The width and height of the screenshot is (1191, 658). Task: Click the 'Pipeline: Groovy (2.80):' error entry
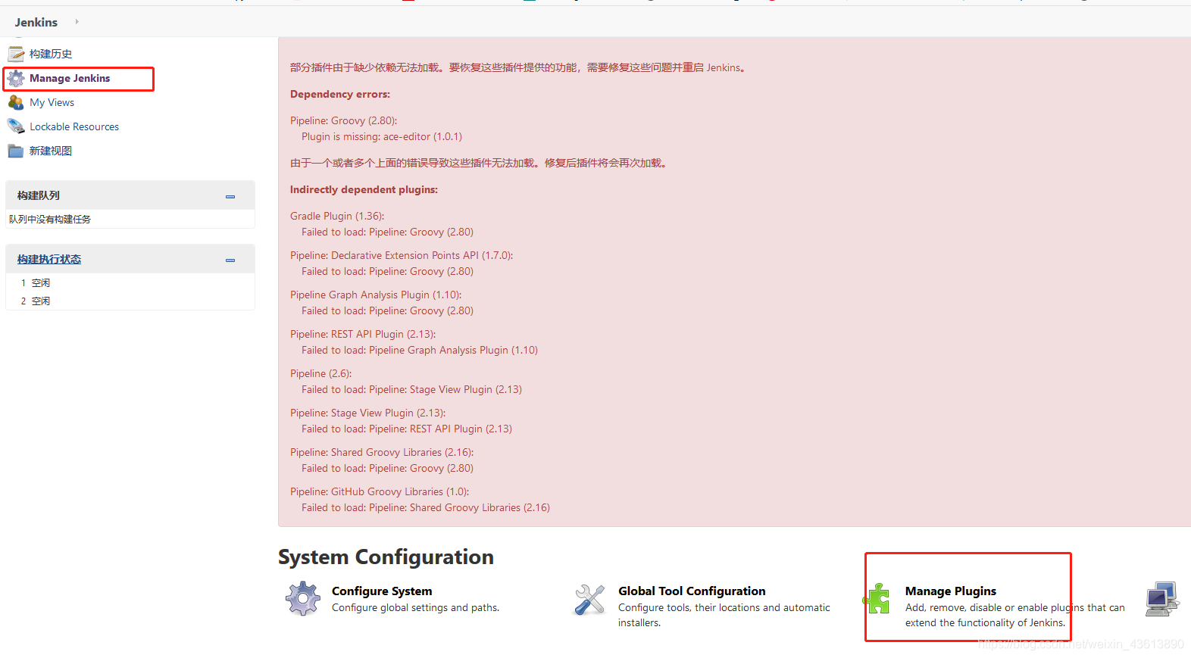[343, 120]
